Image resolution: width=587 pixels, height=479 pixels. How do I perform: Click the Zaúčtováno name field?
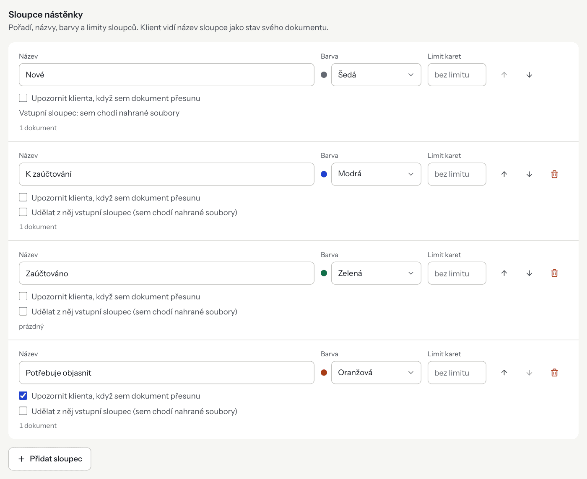[166, 273]
